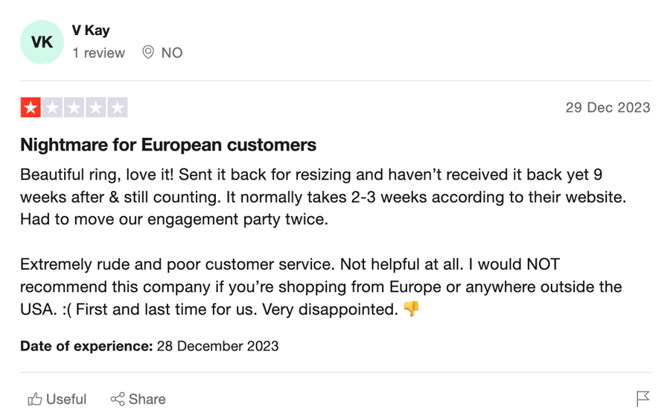The height and width of the screenshot is (416, 670).
Task: Click the NO country label
Action: click(172, 53)
